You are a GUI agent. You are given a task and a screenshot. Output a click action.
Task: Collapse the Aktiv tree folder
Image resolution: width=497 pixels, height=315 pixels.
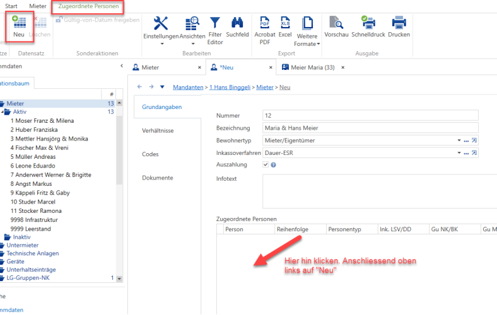point(3,112)
